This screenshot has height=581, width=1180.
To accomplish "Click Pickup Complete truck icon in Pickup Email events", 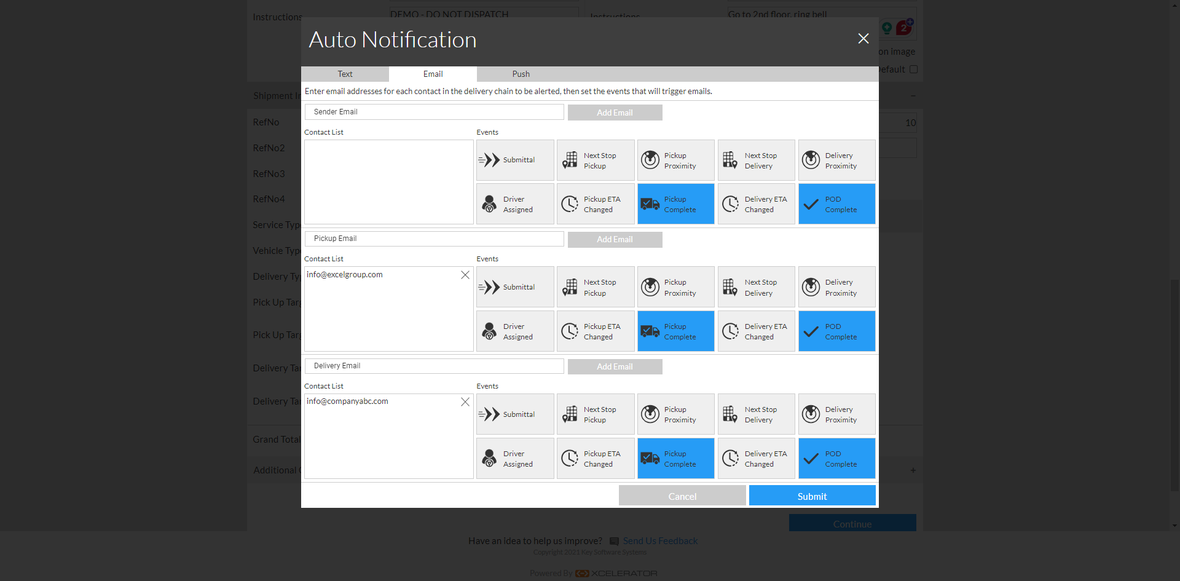I will click(650, 331).
